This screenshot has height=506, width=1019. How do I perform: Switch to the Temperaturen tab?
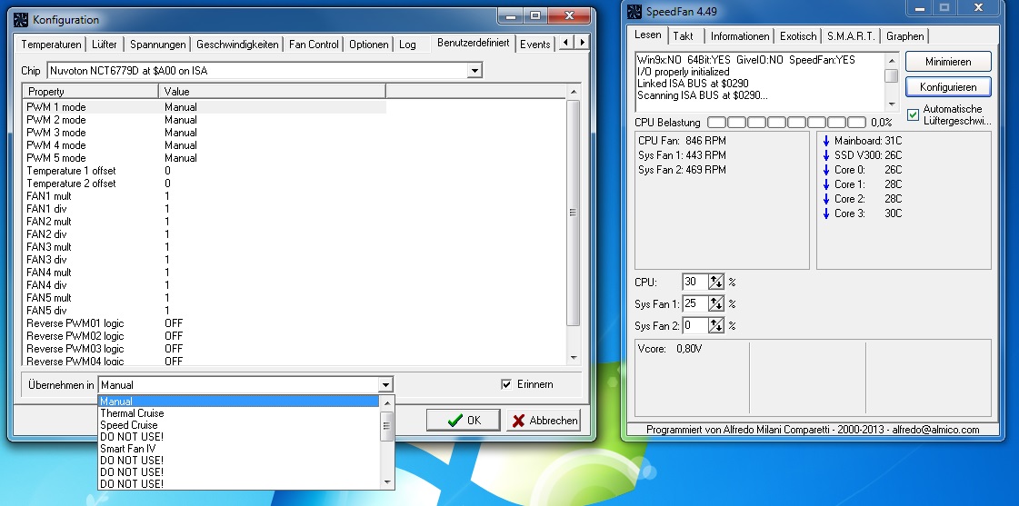pos(51,45)
